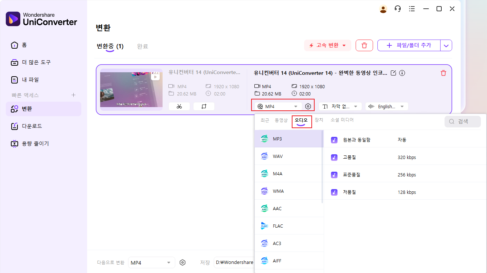Viewport: 487px width, 273px height.
Task: Edit the output file name icon
Action: tap(393, 73)
